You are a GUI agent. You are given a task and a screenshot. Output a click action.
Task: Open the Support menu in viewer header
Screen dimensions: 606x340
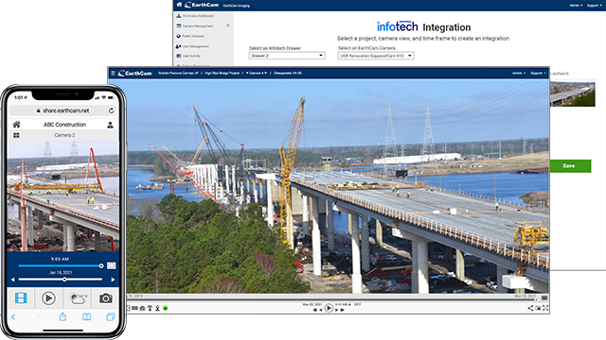pos(538,73)
